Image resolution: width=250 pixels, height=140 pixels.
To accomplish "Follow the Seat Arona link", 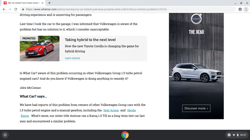I will 111,110.
